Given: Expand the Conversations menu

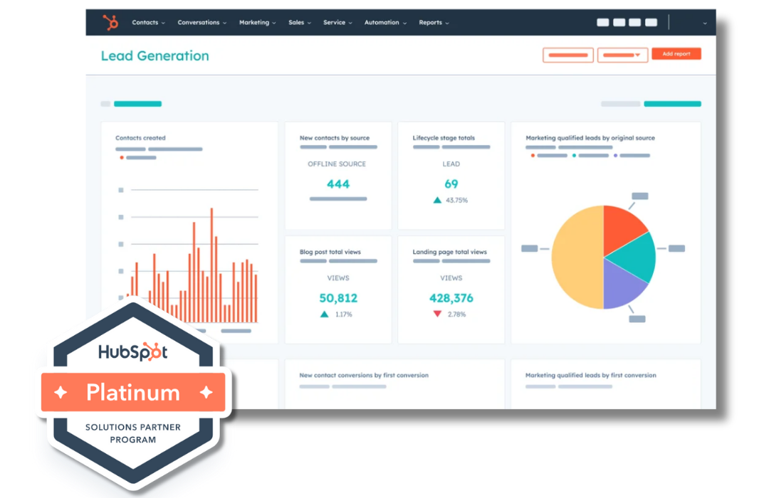Looking at the screenshot, I should point(202,23).
